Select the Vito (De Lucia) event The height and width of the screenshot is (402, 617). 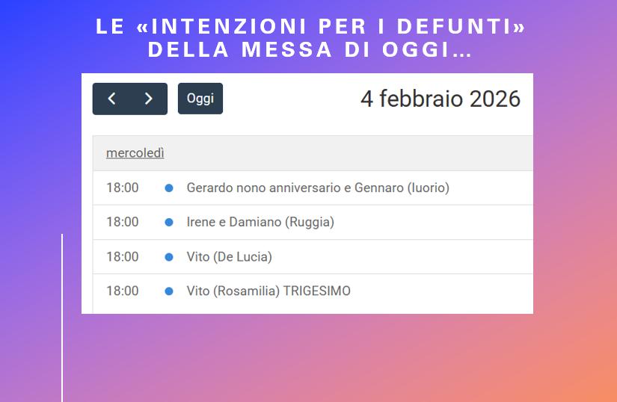point(229,257)
